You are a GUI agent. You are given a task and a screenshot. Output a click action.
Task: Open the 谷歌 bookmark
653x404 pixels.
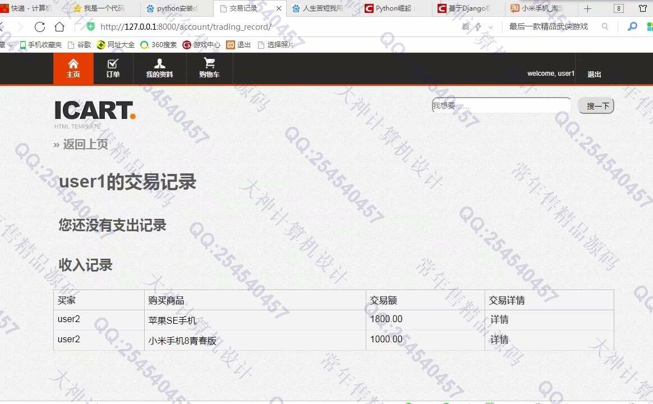(79, 44)
